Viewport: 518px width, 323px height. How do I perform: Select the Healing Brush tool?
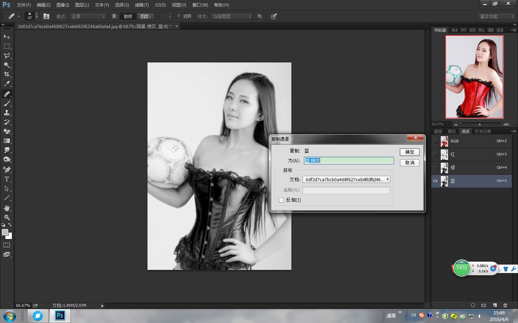pyautogui.click(x=7, y=94)
